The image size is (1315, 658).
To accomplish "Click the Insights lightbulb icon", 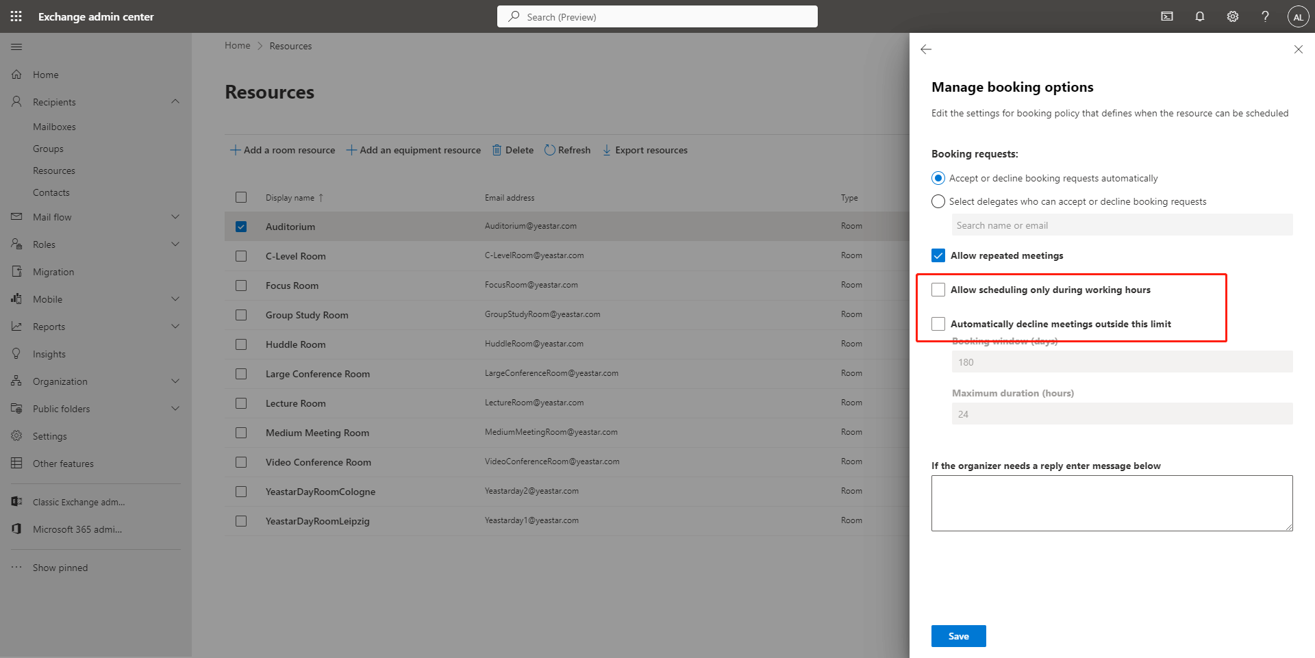I will [x=16, y=353].
